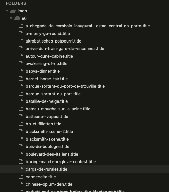Collapse the imdb folder disclosure triangle
The width and height of the screenshot is (169, 192).
[7, 11]
